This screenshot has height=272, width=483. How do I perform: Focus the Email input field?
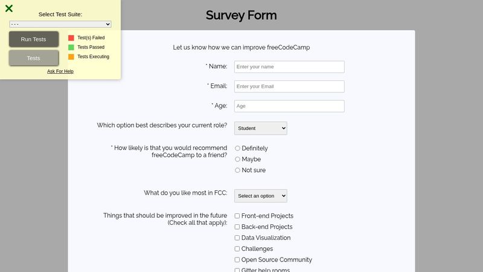tap(289, 86)
